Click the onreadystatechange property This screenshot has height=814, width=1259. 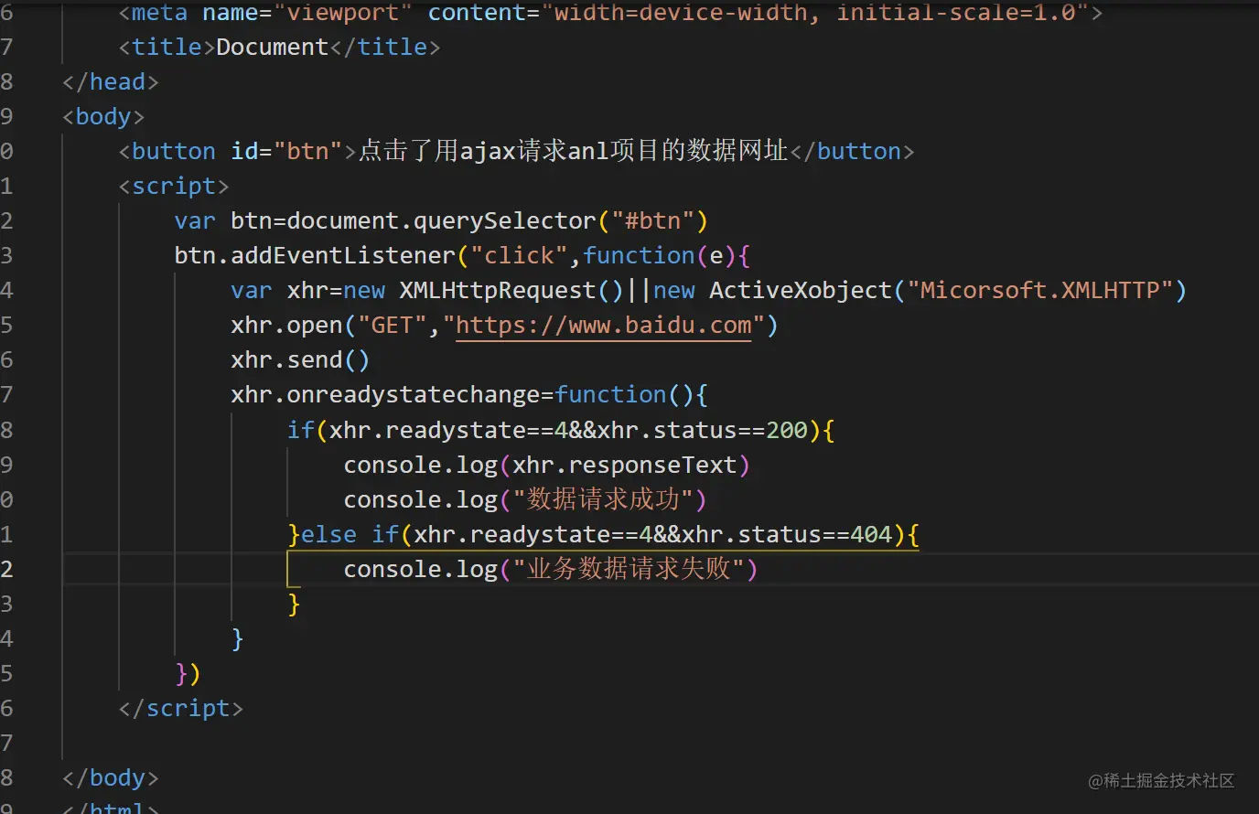click(x=414, y=394)
